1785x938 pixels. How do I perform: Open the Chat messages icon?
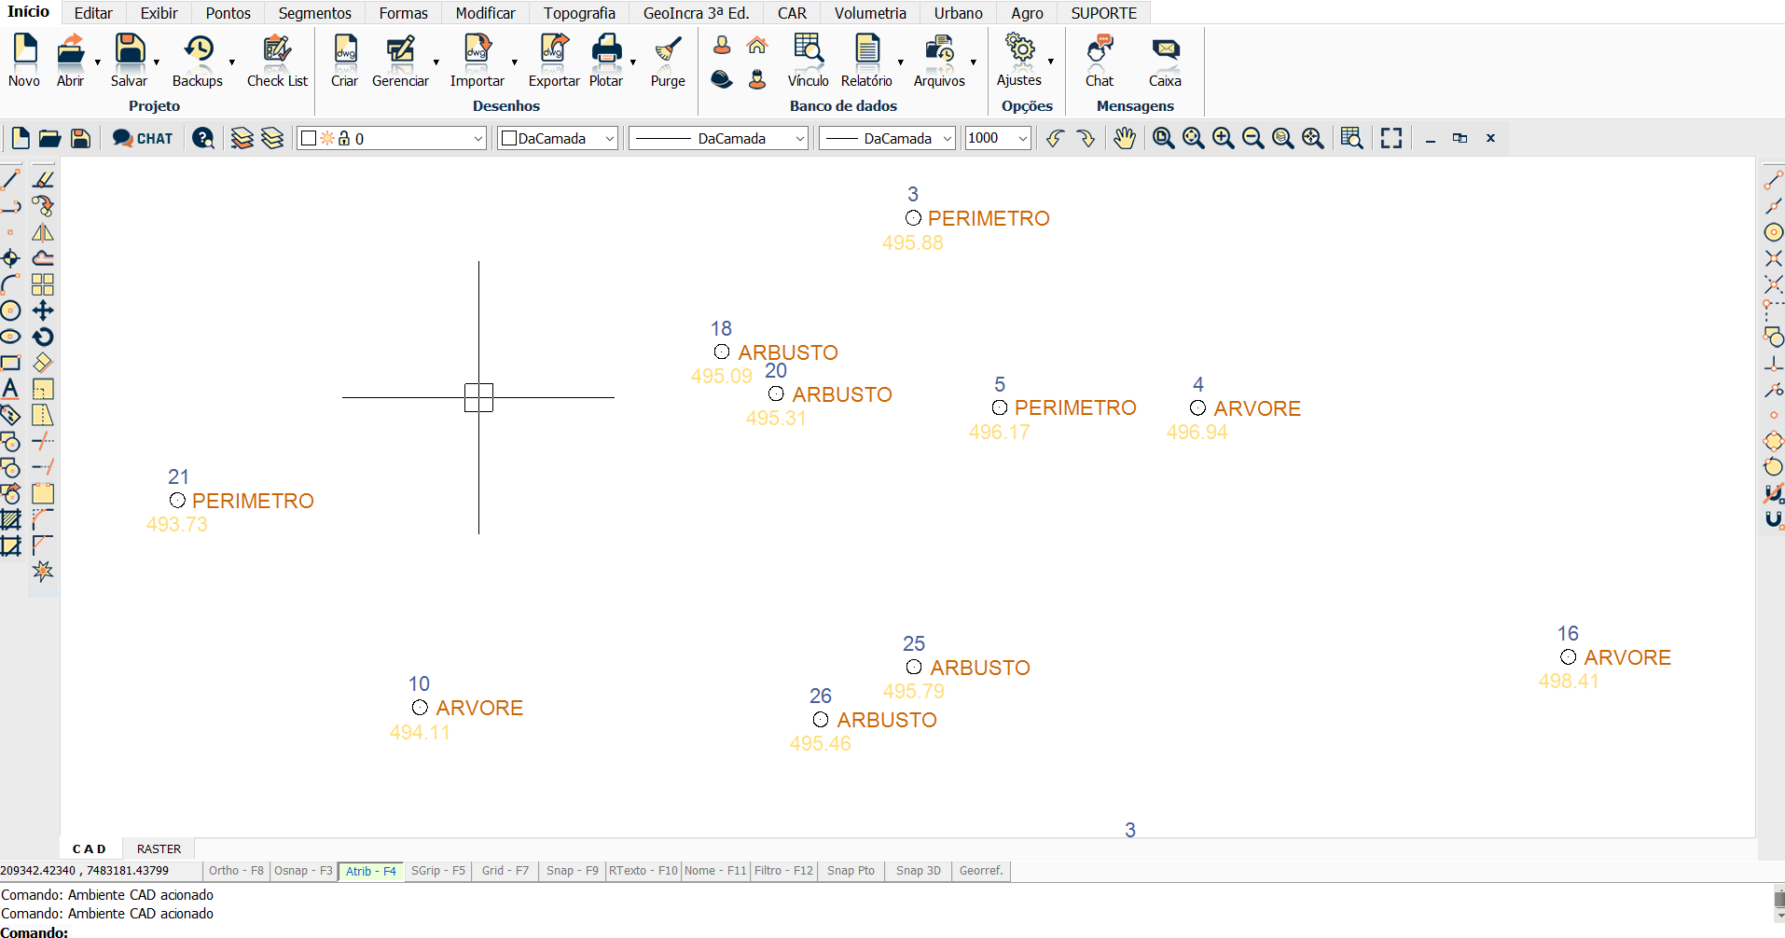[x=1100, y=51]
